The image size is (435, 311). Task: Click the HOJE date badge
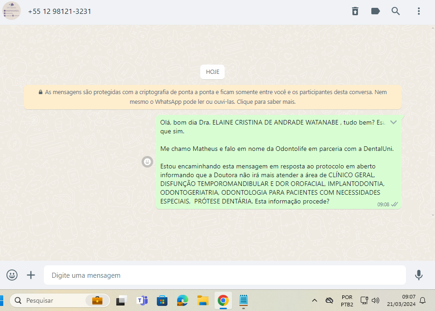pyautogui.click(x=213, y=72)
